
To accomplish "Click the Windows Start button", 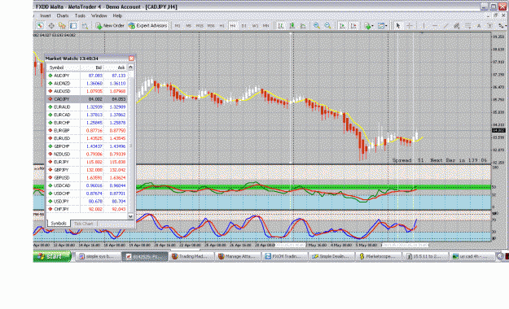I will click(x=52, y=256).
